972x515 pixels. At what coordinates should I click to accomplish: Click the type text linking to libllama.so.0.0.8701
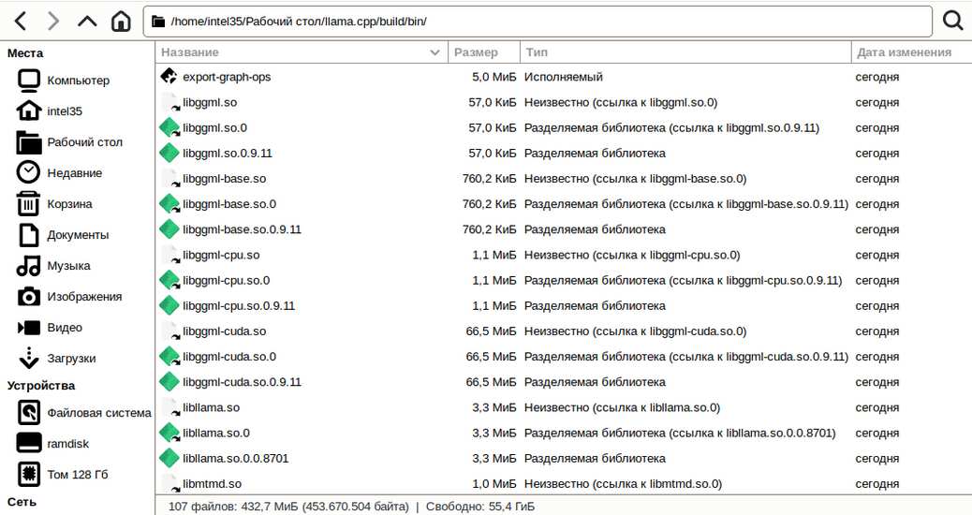(680, 433)
